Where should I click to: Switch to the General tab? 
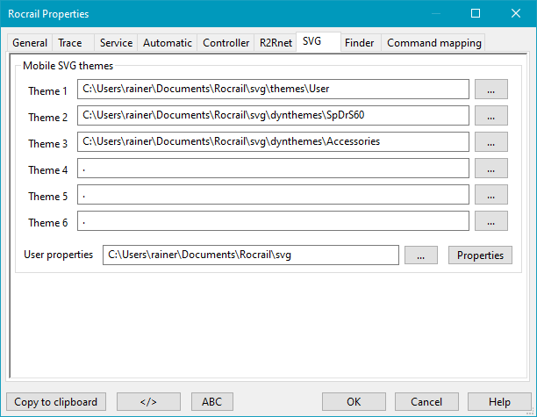[30, 43]
